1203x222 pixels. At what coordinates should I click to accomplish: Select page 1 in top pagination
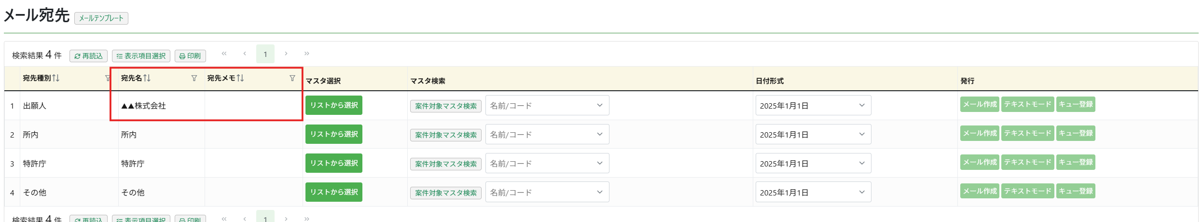click(265, 54)
